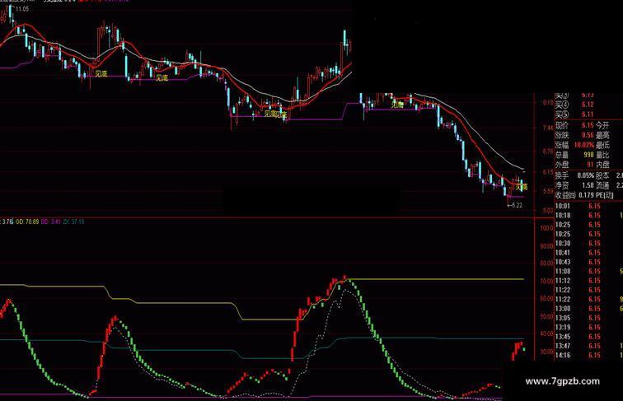623x401 pixels.
Task: Select the 14:16 trade tick row
Action: tap(589, 356)
